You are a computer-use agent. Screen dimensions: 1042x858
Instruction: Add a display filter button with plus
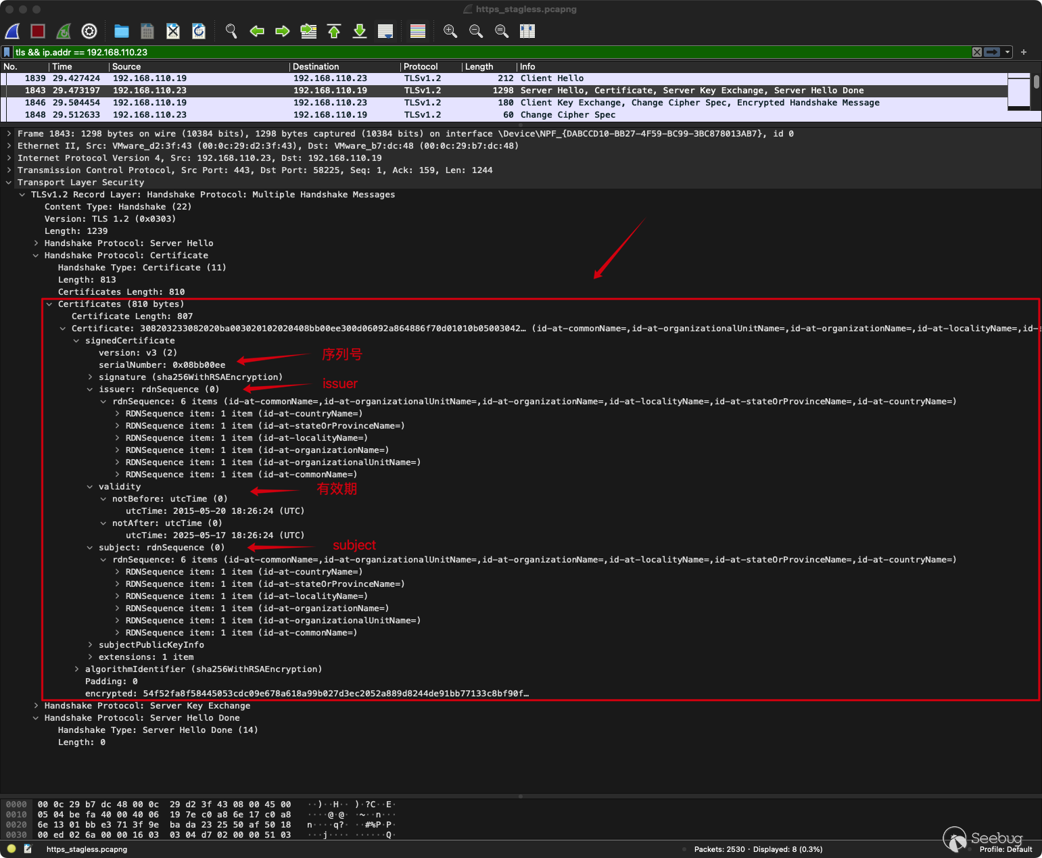[x=1024, y=52]
